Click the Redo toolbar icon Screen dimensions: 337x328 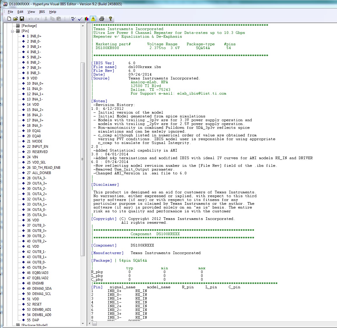tap(37, 19)
